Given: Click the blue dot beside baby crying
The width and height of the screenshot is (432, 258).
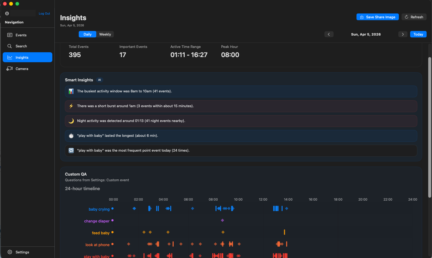Looking at the screenshot, I should (112, 208).
